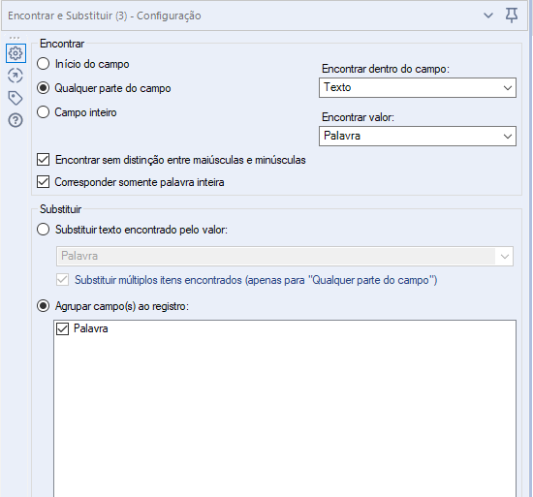This screenshot has height=497, width=533.
Task: Click the three dots panel grip
Action: pyautogui.click(x=15, y=38)
